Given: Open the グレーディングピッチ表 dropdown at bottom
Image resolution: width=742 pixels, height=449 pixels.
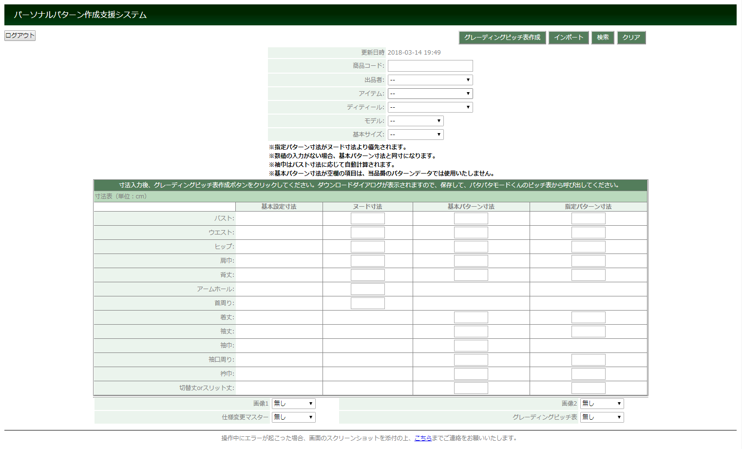Looking at the screenshot, I should pos(602,417).
